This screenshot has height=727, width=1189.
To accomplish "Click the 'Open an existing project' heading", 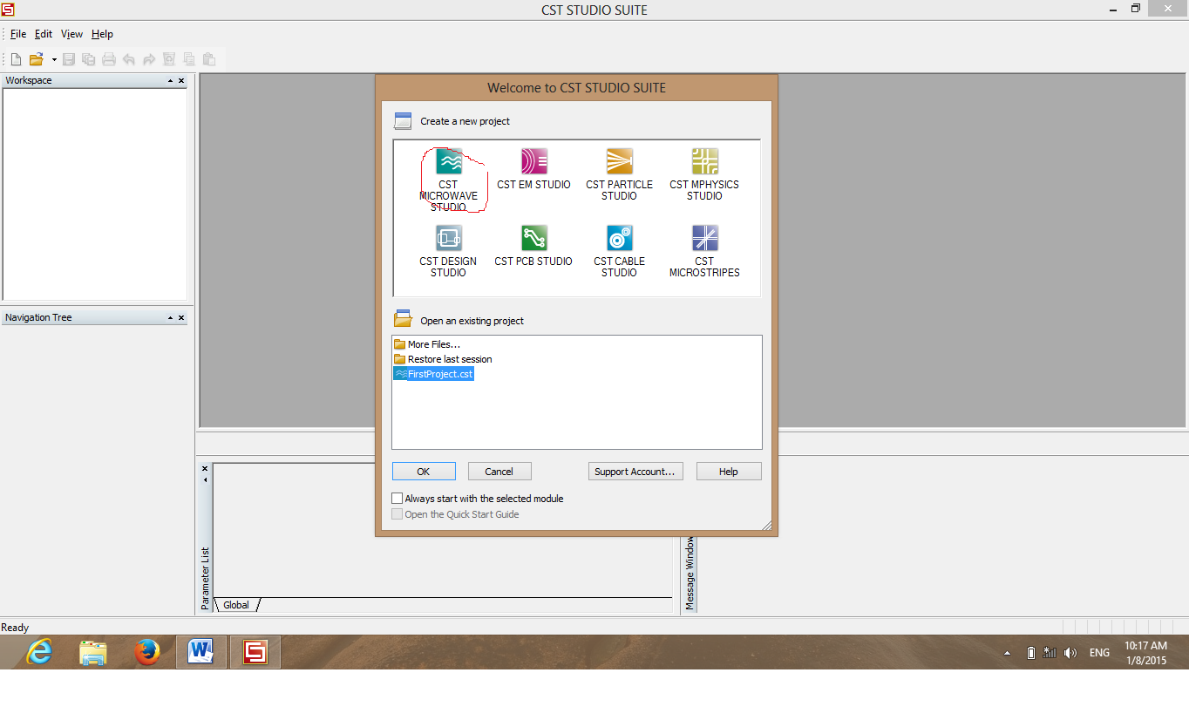I will coord(472,321).
